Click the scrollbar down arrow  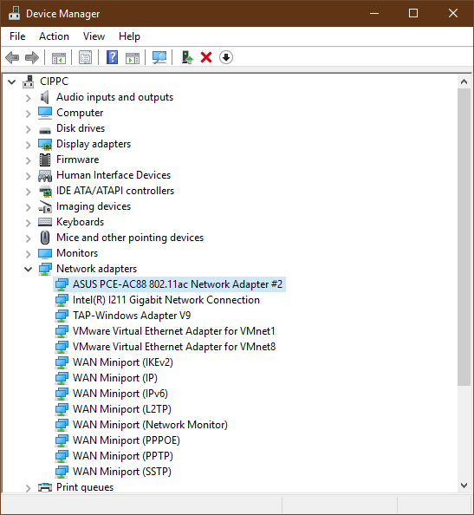[464, 486]
